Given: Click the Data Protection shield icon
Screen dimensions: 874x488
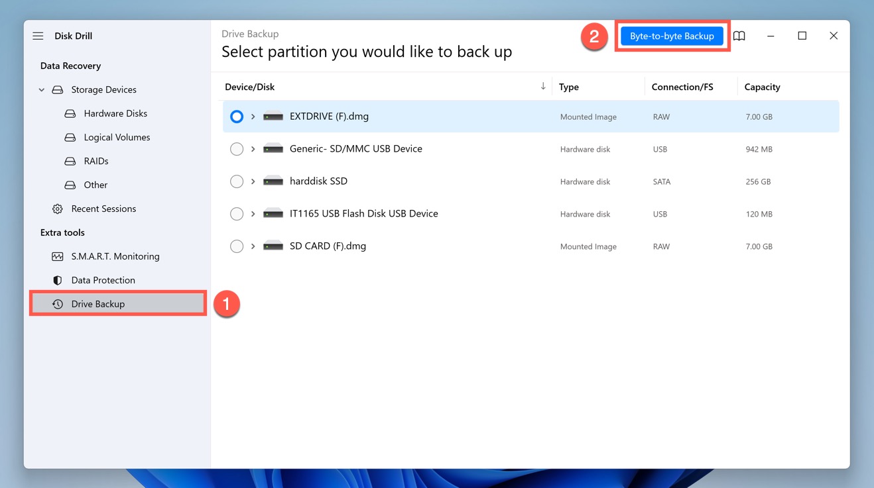Looking at the screenshot, I should (x=58, y=280).
